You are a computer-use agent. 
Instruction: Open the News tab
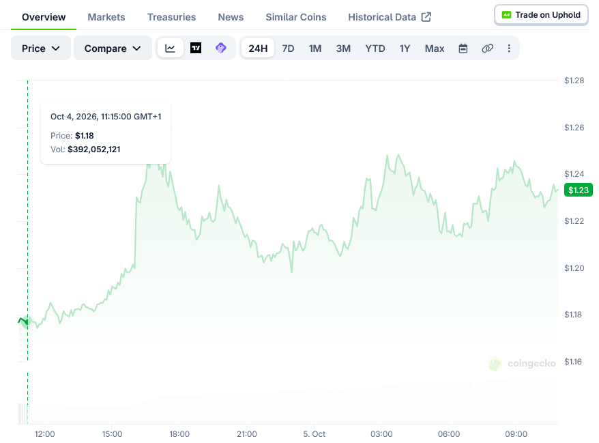pos(231,17)
